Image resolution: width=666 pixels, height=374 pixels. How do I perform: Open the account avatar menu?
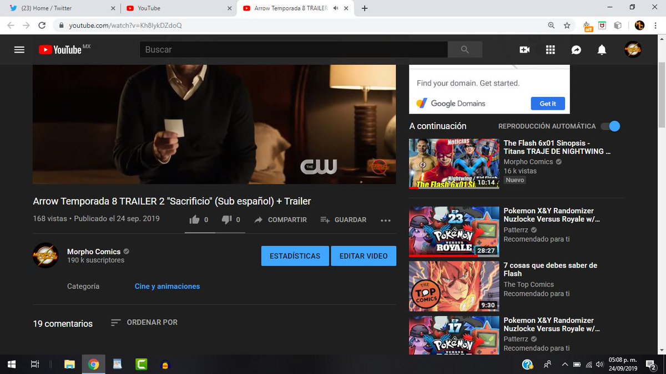point(633,50)
